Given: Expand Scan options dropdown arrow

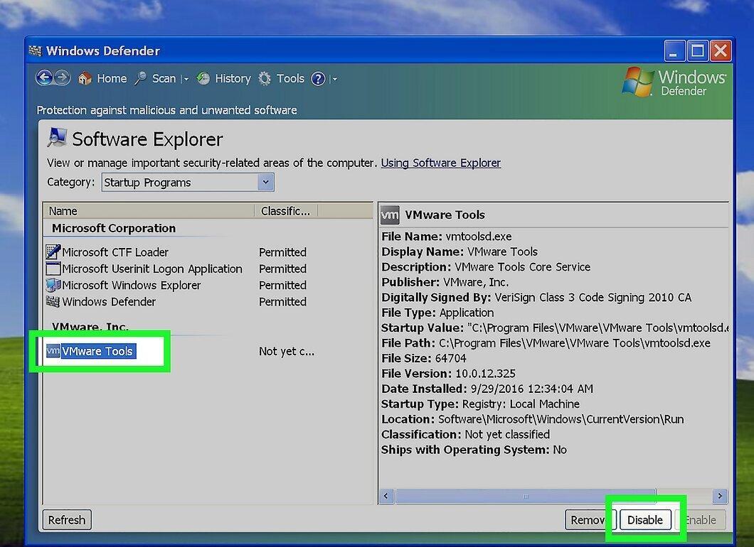Looking at the screenshot, I should point(186,79).
